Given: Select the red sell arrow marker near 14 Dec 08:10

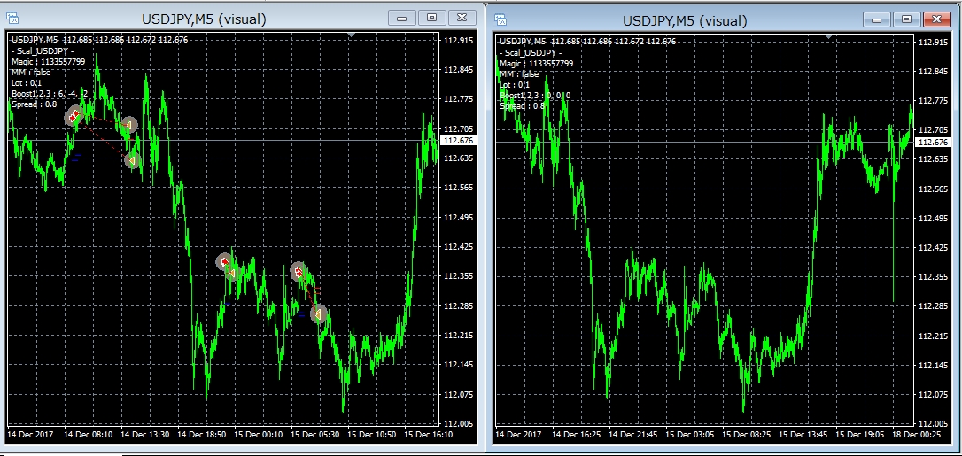Looking at the screenshot, I should pos(74,115).
